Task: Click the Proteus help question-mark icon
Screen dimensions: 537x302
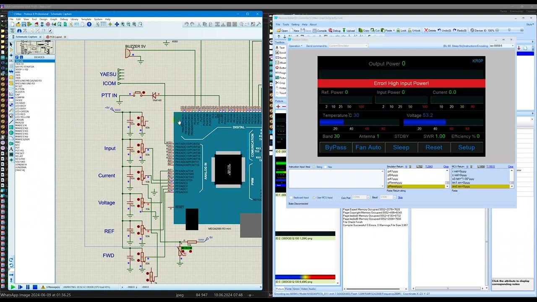Action: 89,24
